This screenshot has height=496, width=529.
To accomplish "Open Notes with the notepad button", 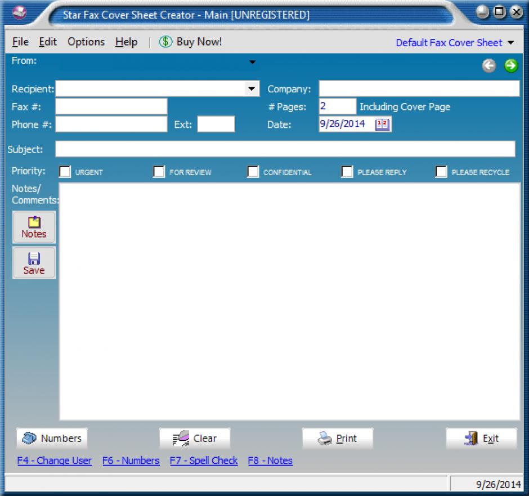I will point(34,227).
